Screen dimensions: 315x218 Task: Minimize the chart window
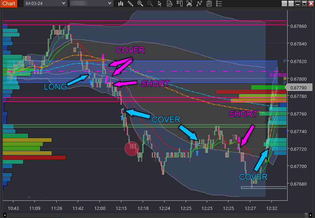pyautogui.click(x=298, y=4)
